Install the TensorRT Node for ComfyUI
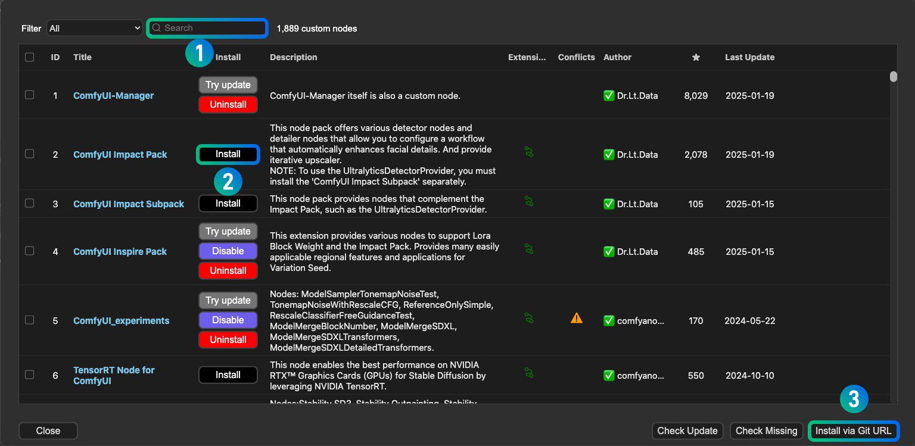Image resolution: width=915 pixels, height=446 pixels. 228,375
